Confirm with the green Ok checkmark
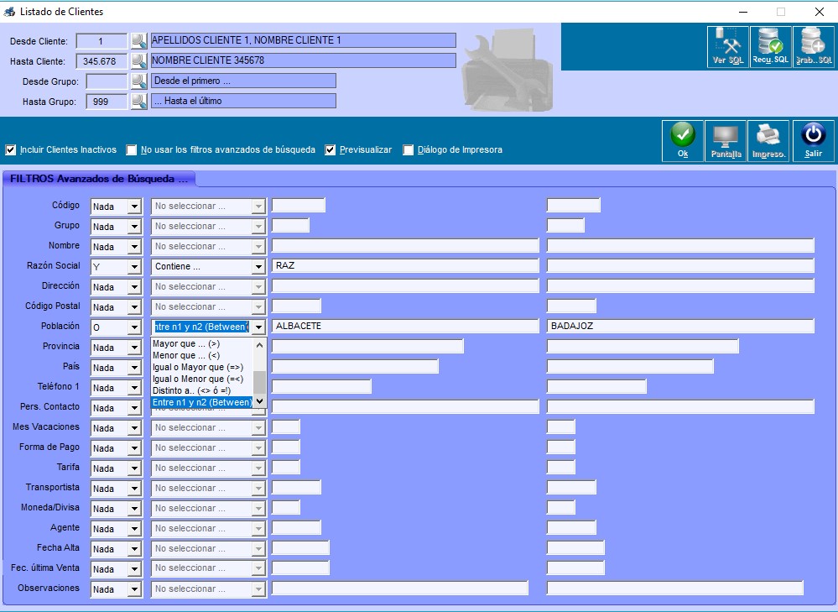The height and width of the screenshot is (612, 838). pos(683,141)
